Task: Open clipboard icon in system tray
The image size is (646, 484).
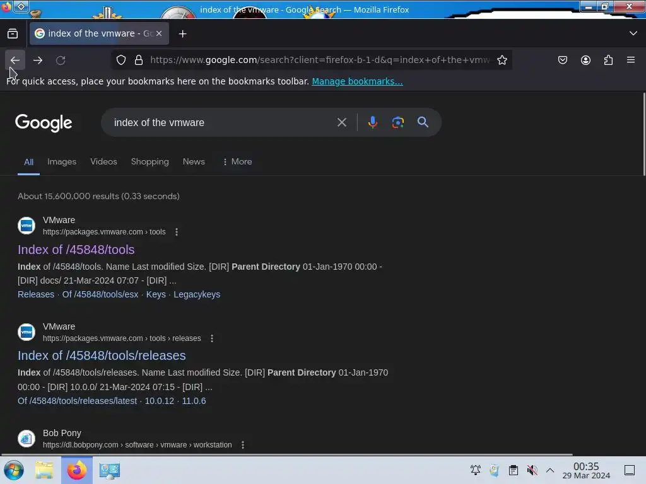Action: (514, 470)
